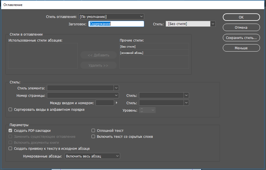
Task: Open the special characters flyout arrow
Action: (116, 103)
